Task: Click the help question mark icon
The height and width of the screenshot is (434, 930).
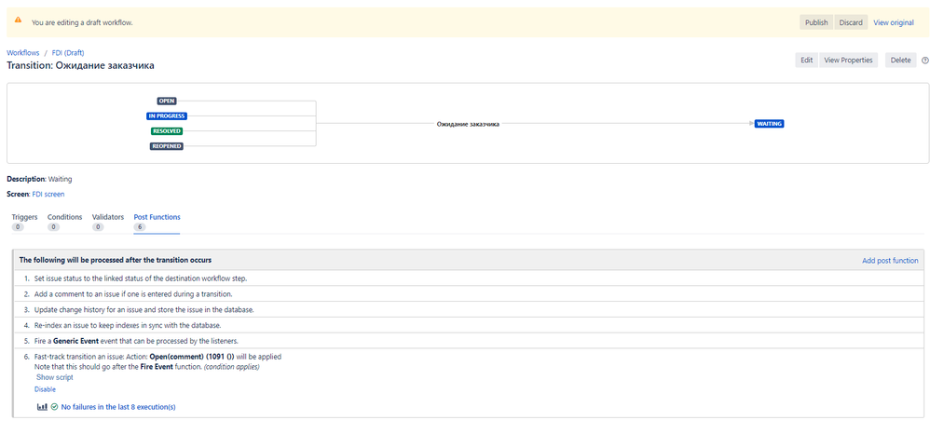Action: click(x=924, y=60)
